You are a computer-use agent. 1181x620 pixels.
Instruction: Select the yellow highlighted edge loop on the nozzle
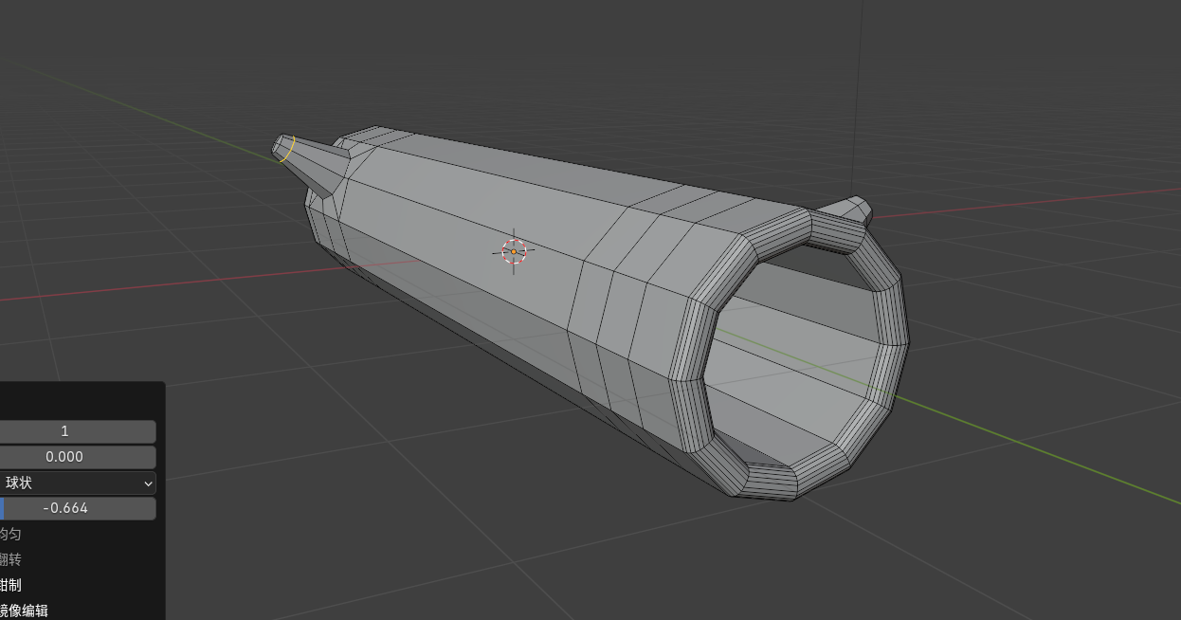(x=288, y=148)
